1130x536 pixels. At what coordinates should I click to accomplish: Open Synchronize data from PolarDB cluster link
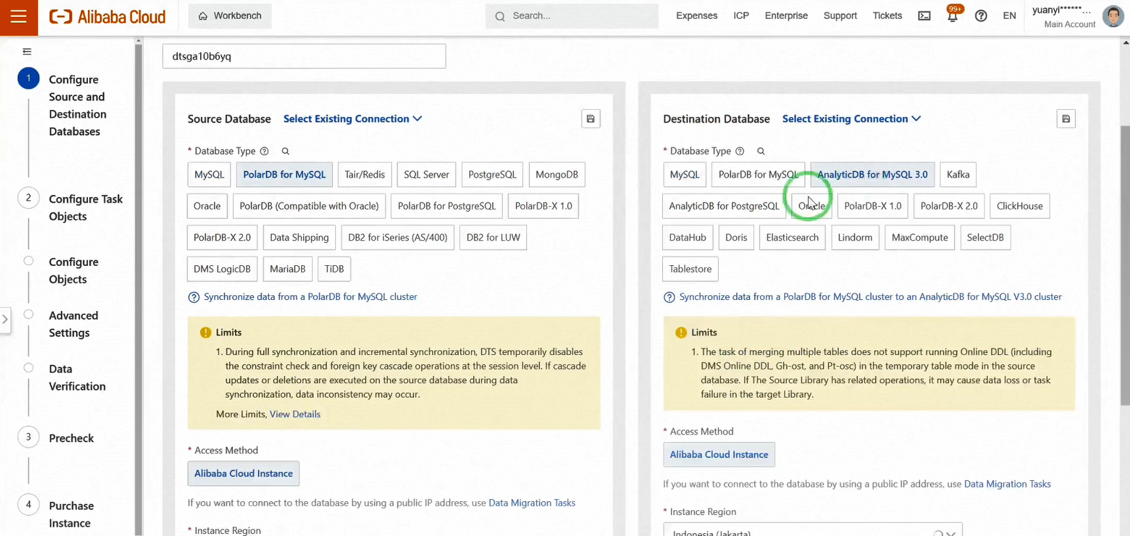click(310, 297)
